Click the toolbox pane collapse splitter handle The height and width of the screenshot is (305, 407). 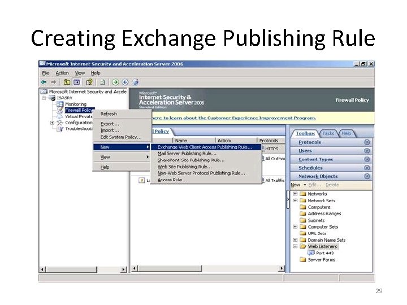coord(288,199)
